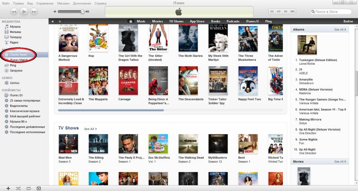Go forward with the store right arrow
This screenshot has height=191, width=358.
tap(60, 21)
